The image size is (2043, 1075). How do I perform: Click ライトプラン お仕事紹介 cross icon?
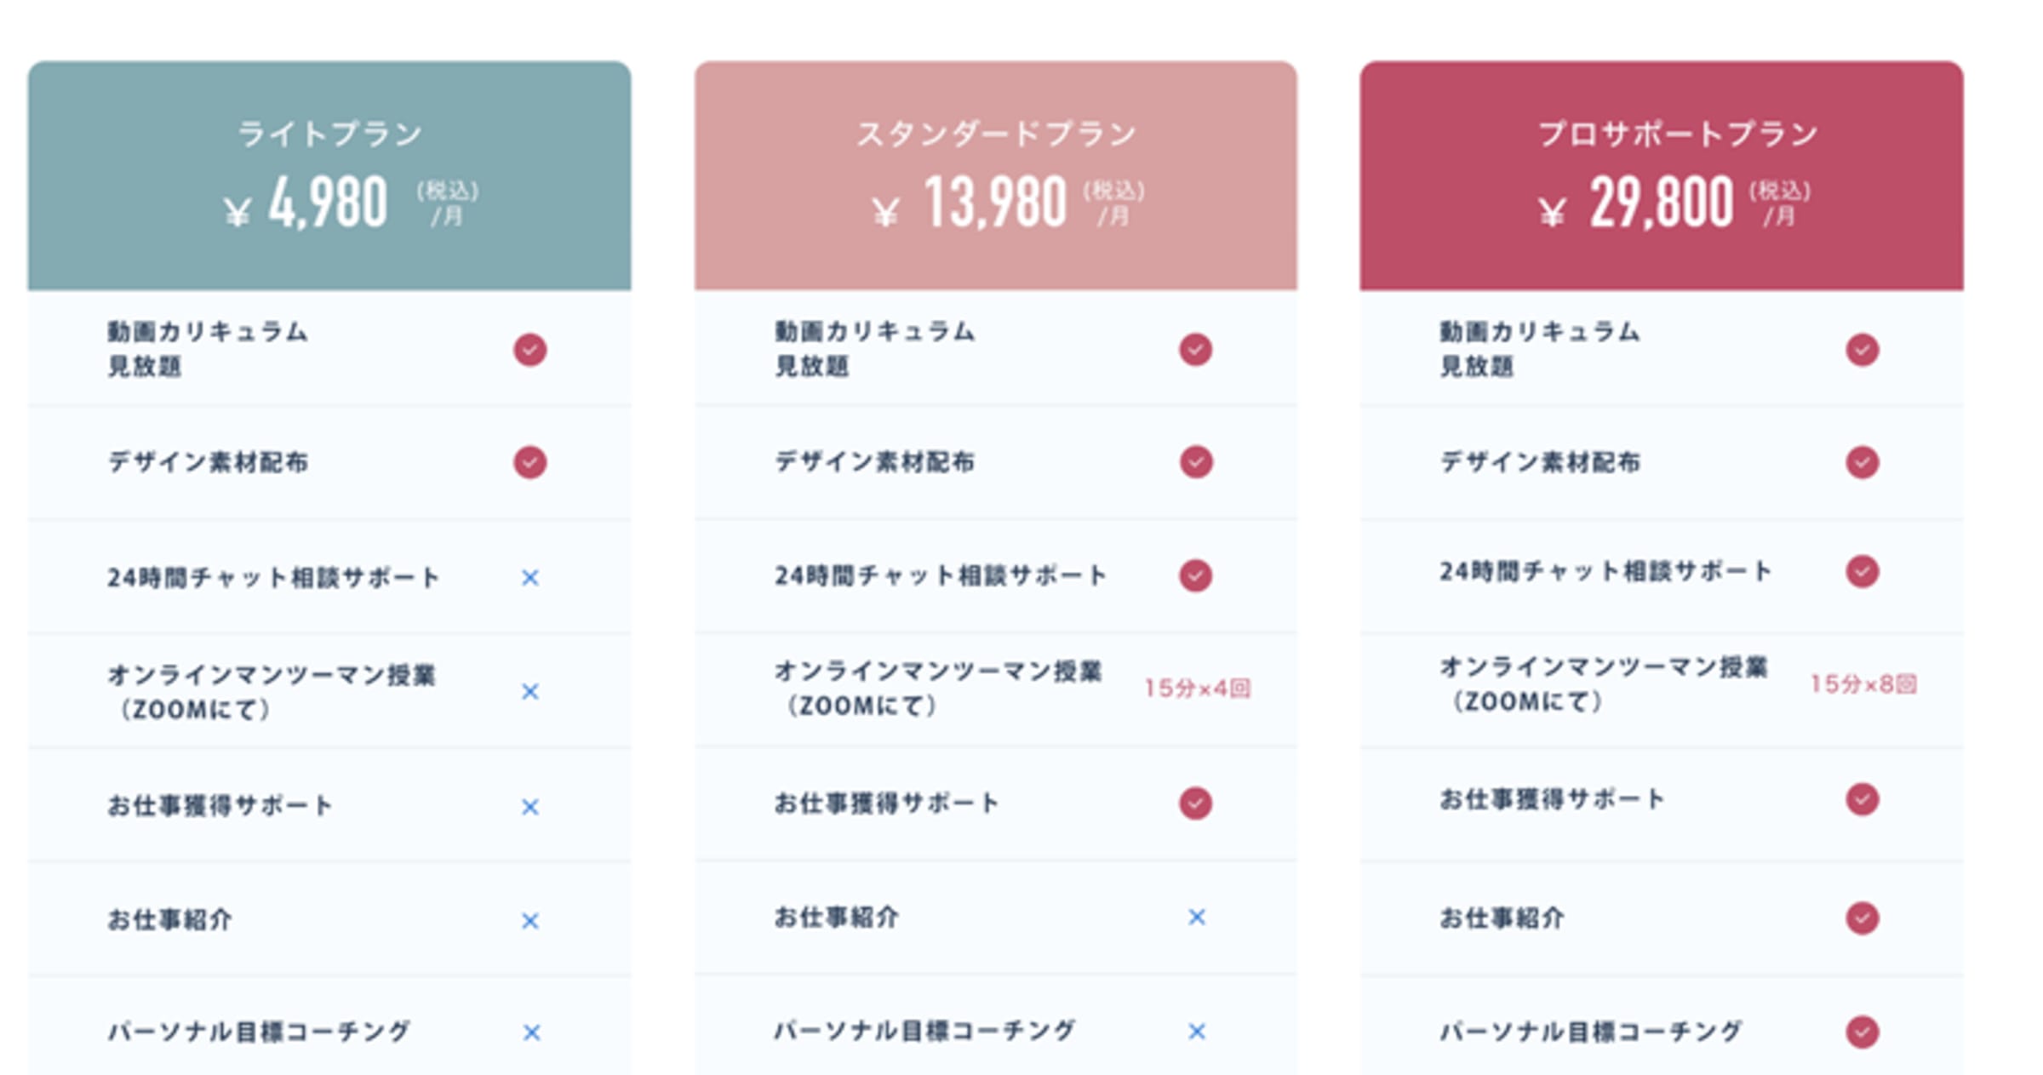[529, 920]
